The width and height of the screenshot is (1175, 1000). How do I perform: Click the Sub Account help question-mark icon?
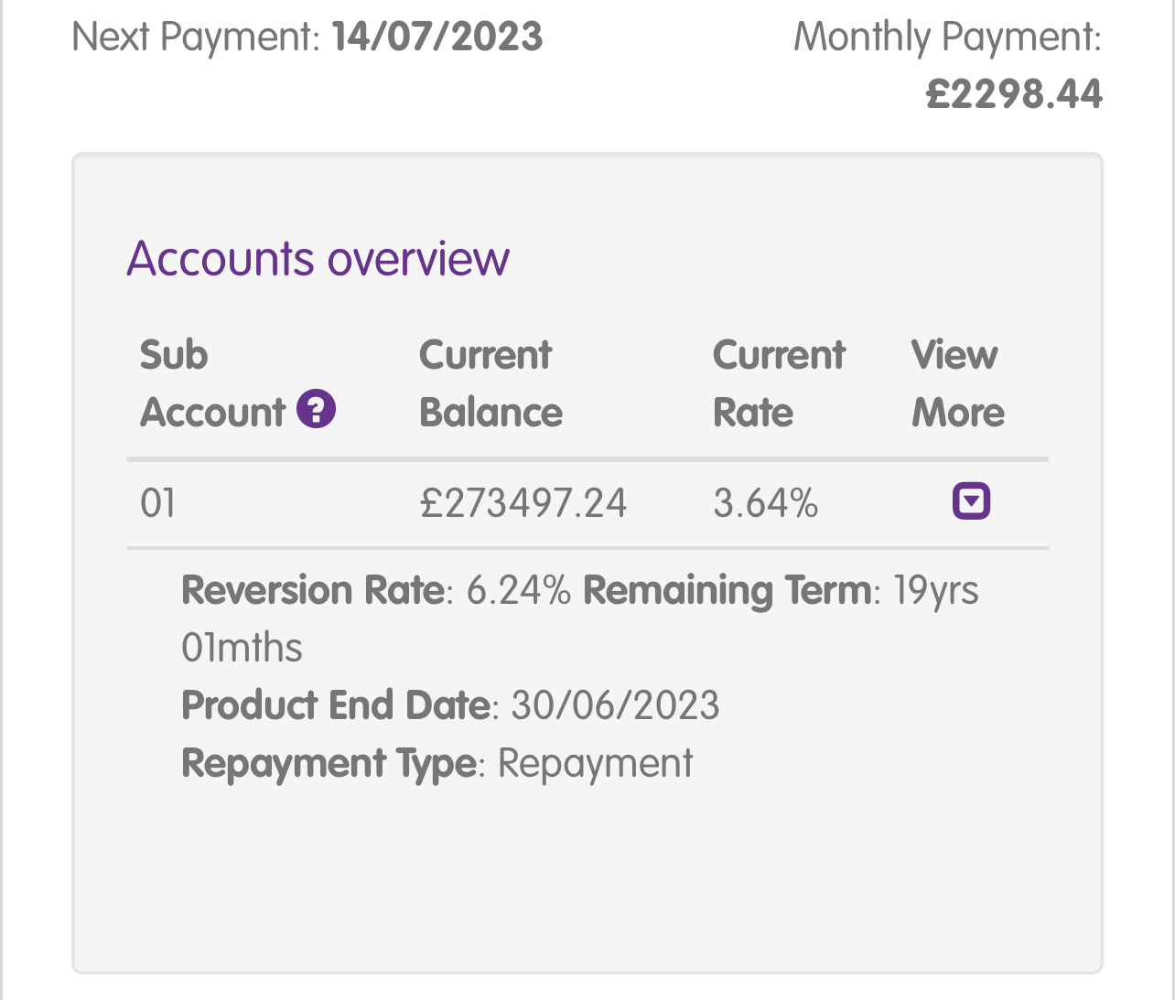tap(317, 410)
